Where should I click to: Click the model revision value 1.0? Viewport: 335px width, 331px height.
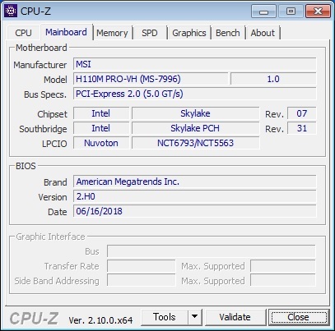[x=273, y=79]
